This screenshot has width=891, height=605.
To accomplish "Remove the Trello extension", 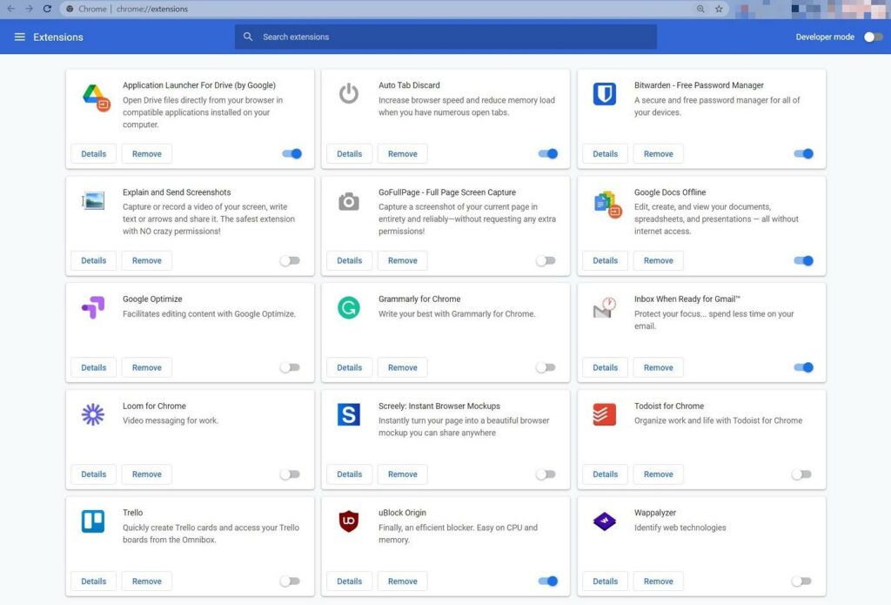I will 146,581.
